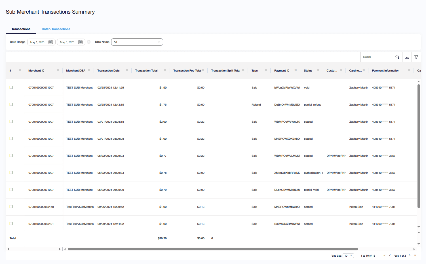Open the Page Size dropdown
The image size is (426, 264).
coord(348,255)
